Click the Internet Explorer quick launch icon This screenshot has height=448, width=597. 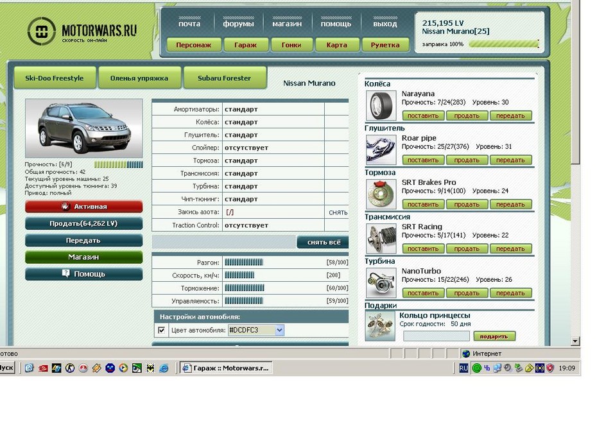[164, 368]
